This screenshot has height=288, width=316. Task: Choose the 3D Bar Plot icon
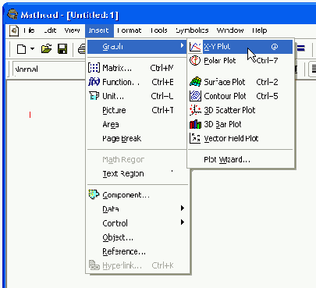coord(195,124)
